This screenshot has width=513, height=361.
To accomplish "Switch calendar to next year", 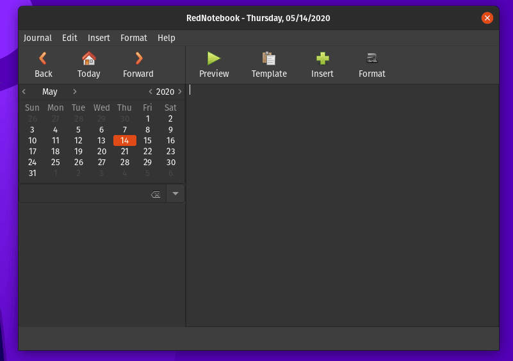I will (x=180, y=92).
